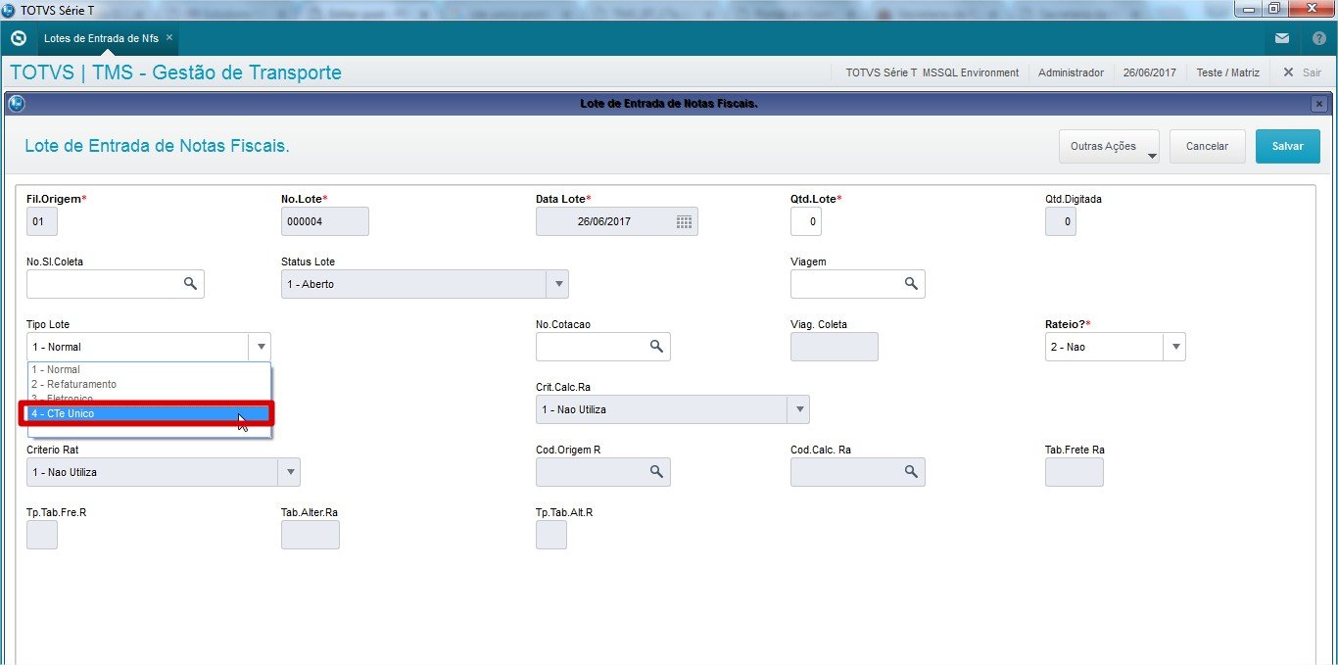Viewport: 1338px width, 665px height.
Task: Open the Outras Ações menu button
Action: [x=1109, y=146]
